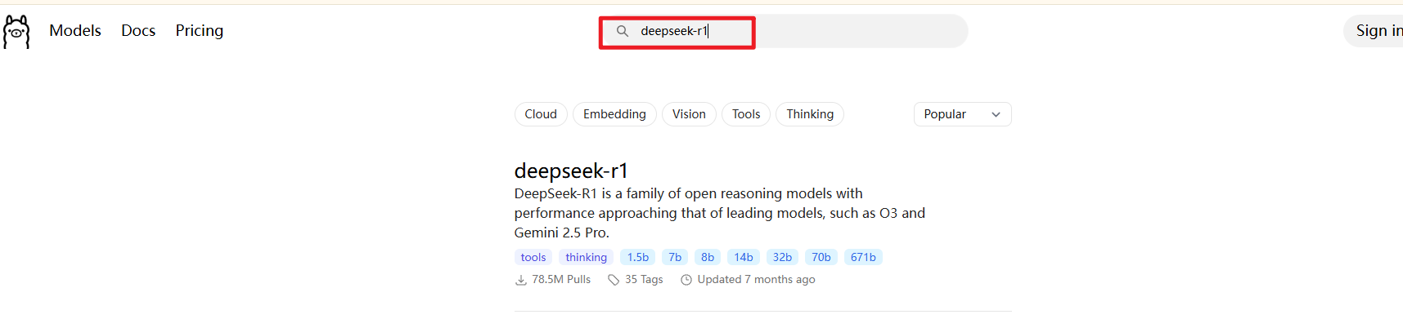
Task: Click the Updated 7 months ago text
Action: pos(756,280)
